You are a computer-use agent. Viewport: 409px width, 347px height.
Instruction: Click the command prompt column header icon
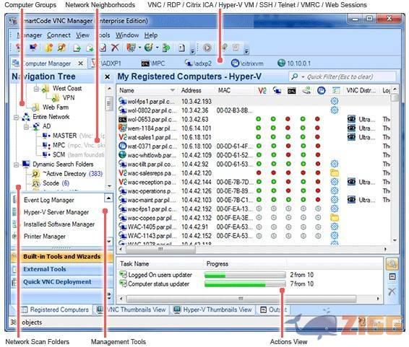292,91
